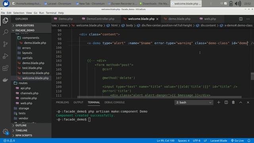This screenshot has height=143, width=254.
Task: Expand the partials folder
Action: [27, 58]
